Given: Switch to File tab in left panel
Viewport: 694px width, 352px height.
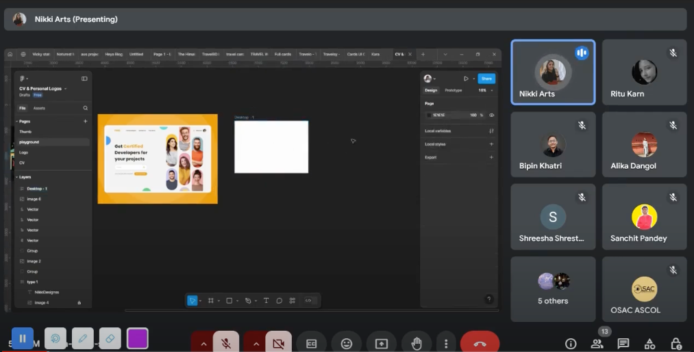Looking at the screenshot, I should pos(22,108).
